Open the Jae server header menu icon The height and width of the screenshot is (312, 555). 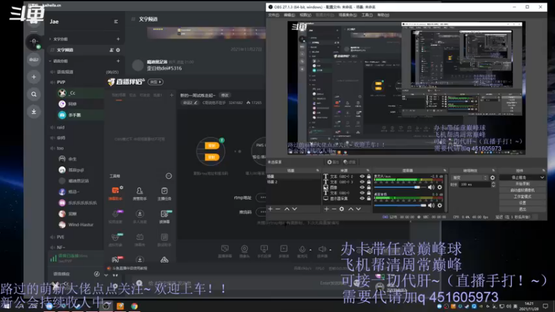[x=116, y=21]
